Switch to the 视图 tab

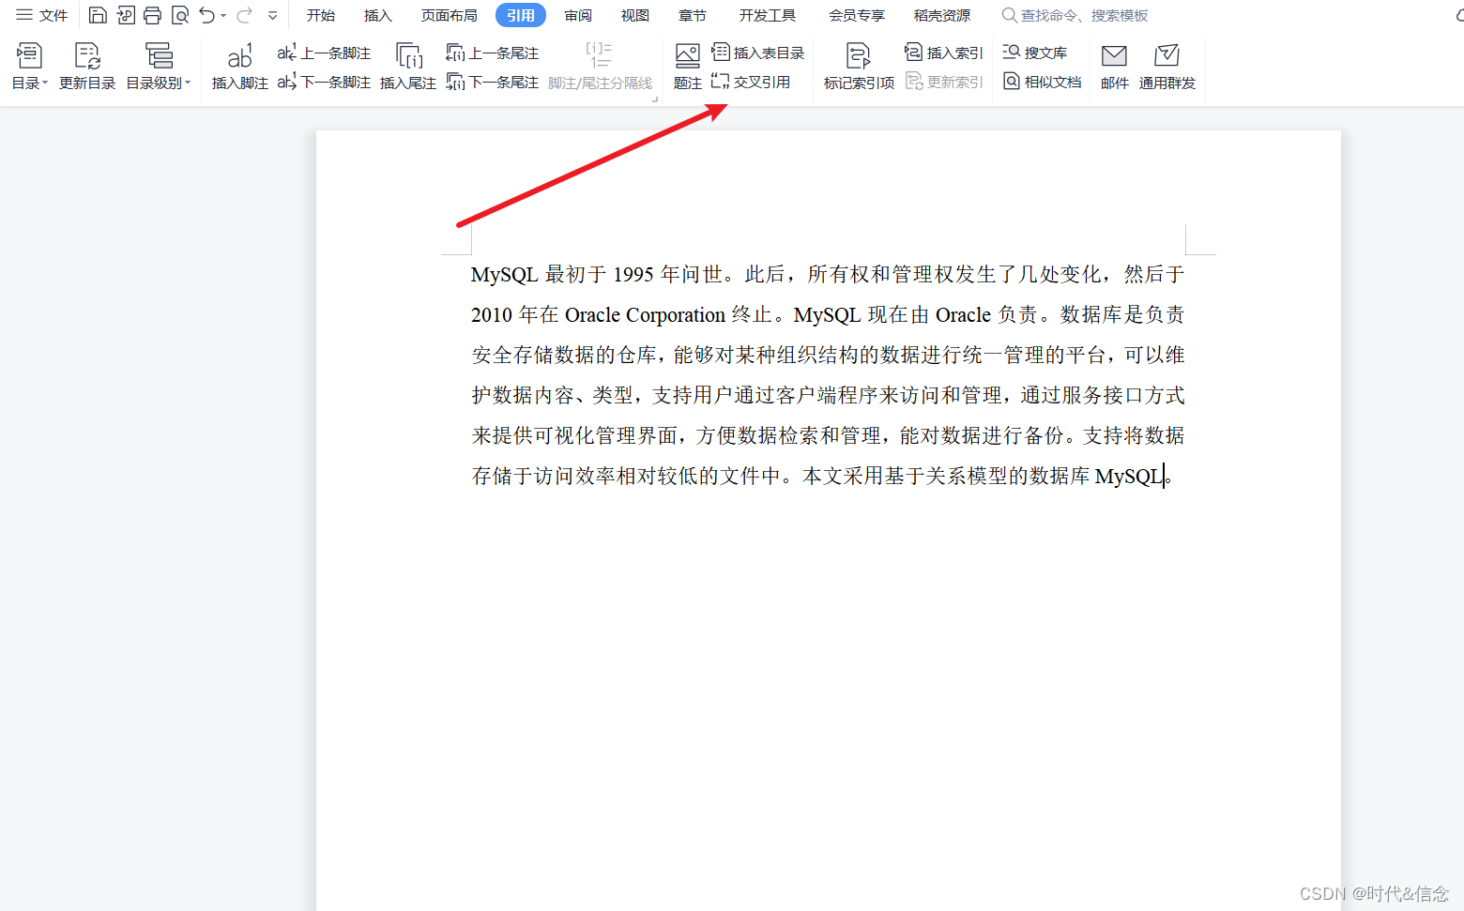(635, 15)
